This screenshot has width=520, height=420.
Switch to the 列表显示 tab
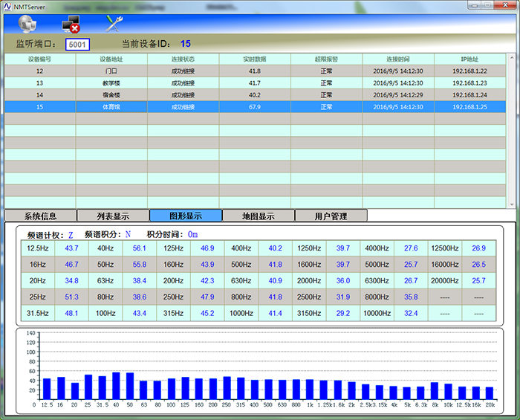(x=113, y=216)
